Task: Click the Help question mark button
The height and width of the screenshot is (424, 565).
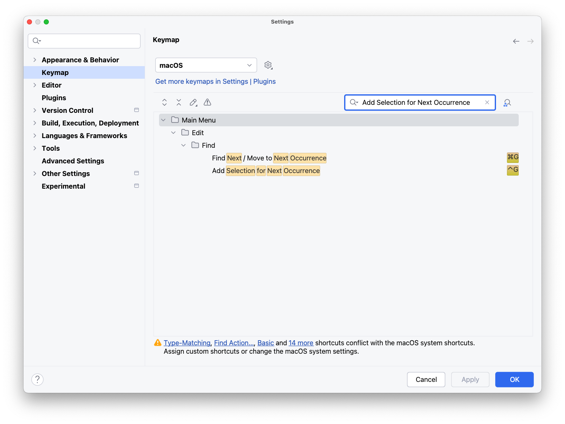Action: [x=37, y=379]
